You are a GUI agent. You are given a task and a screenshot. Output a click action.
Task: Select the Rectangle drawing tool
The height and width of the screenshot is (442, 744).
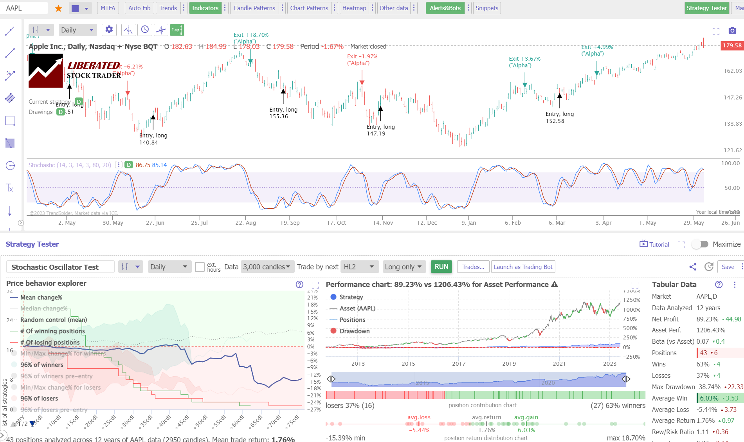pos(9,121)
